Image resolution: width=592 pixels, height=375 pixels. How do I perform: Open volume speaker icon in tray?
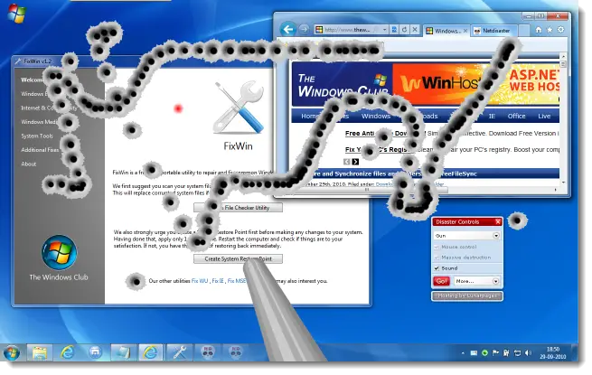click(x=528, y=352)
